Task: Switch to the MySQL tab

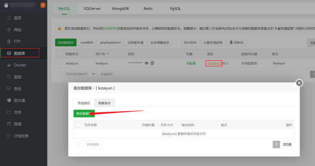Action: coord(64,9)
